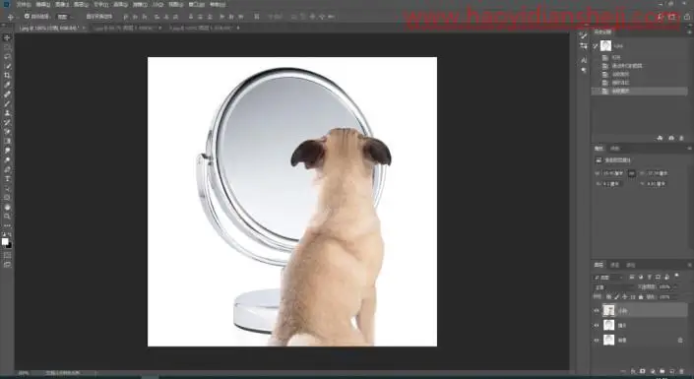Click the foreground color swatch
This screenshot has height=379, width=694.
(x=5, y=241)
